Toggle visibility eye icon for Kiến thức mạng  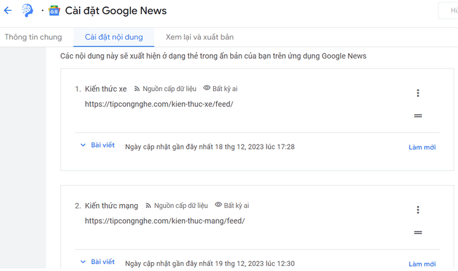218,205
